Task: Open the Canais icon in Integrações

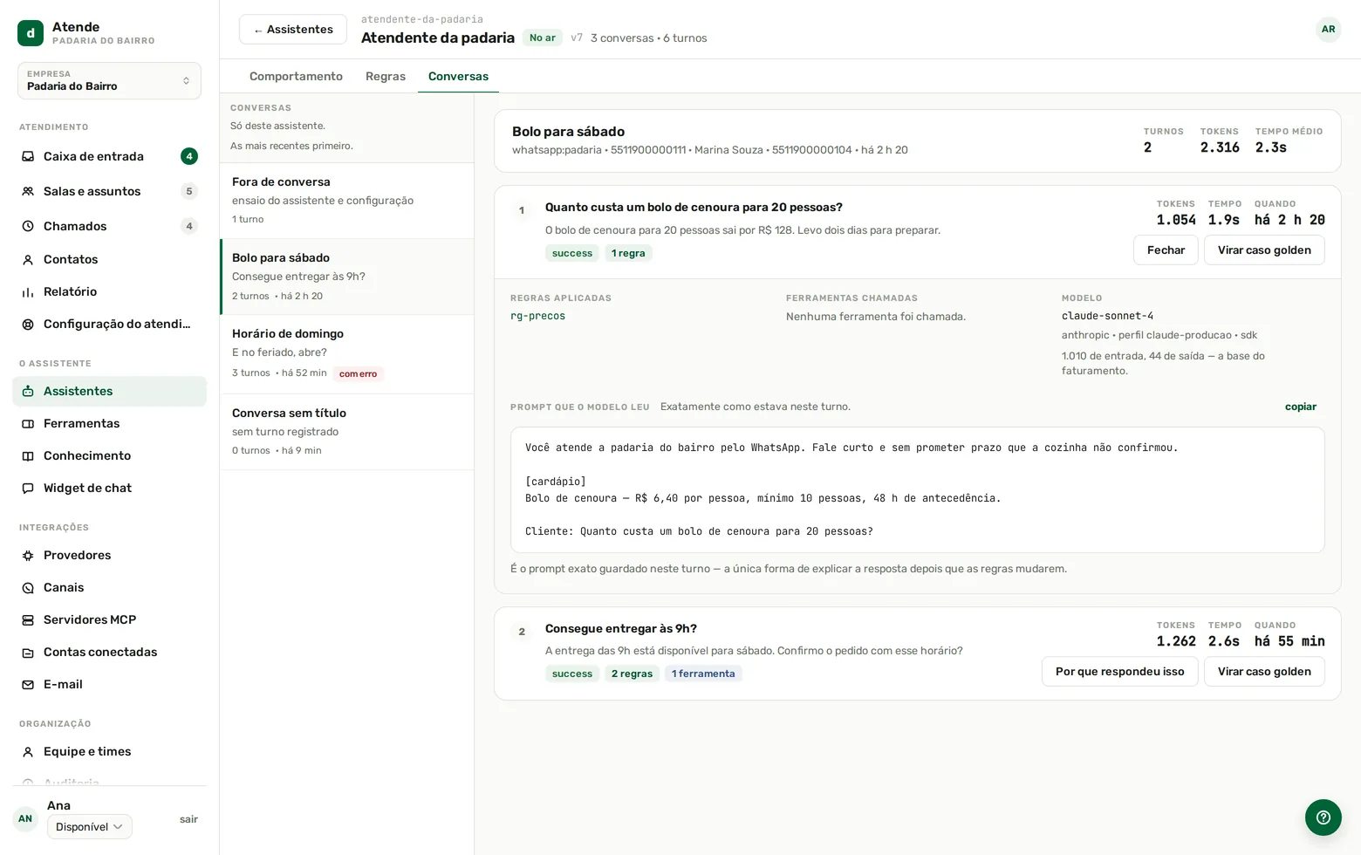Action: tap(28, 587)
